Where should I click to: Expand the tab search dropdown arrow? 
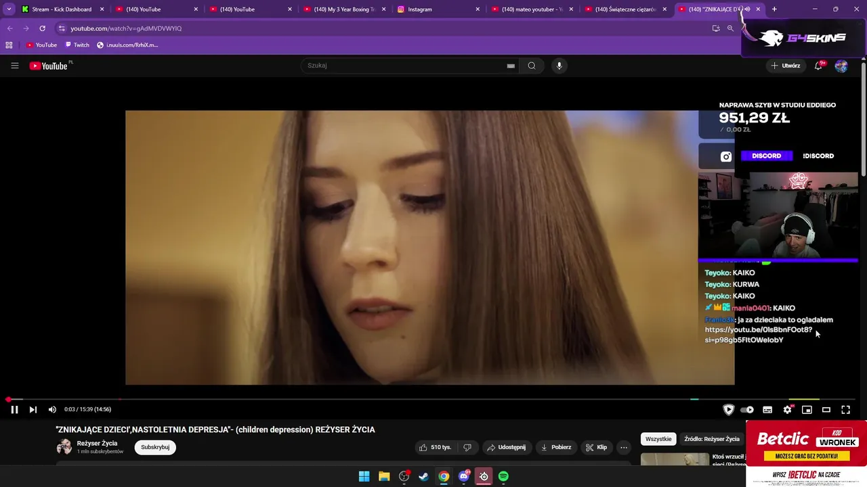[9, 9]
